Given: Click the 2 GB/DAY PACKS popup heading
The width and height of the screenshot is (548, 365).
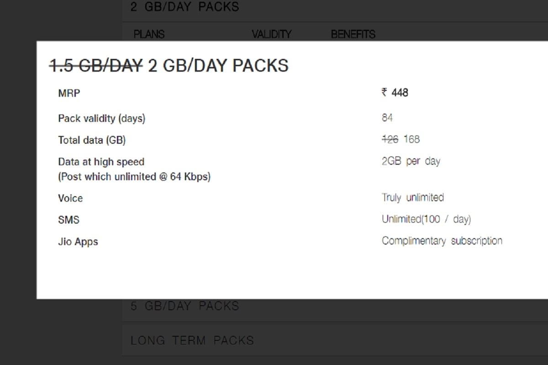Looking at the screenshot, I should (x=216, y=65).
